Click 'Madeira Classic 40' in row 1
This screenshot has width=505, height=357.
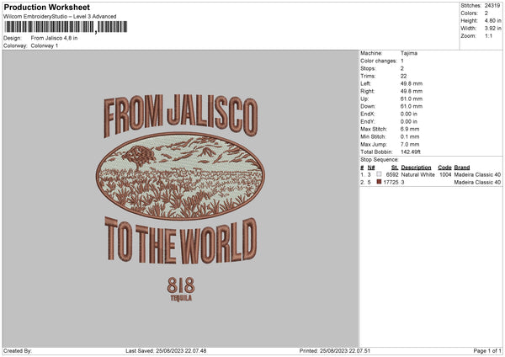[x=477, y=174]
